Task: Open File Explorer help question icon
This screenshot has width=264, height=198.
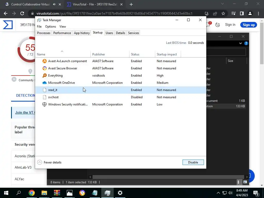Action: point(246,43)
